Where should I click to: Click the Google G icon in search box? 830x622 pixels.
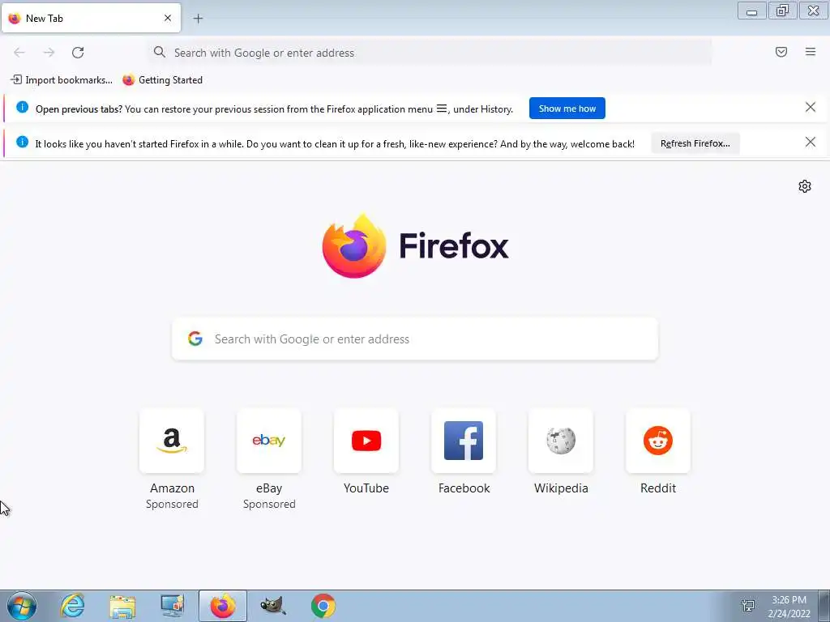[x=195, y=339]
